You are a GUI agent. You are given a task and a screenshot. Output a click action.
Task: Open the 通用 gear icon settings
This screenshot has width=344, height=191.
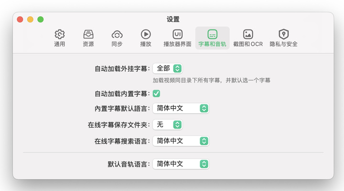60,34
